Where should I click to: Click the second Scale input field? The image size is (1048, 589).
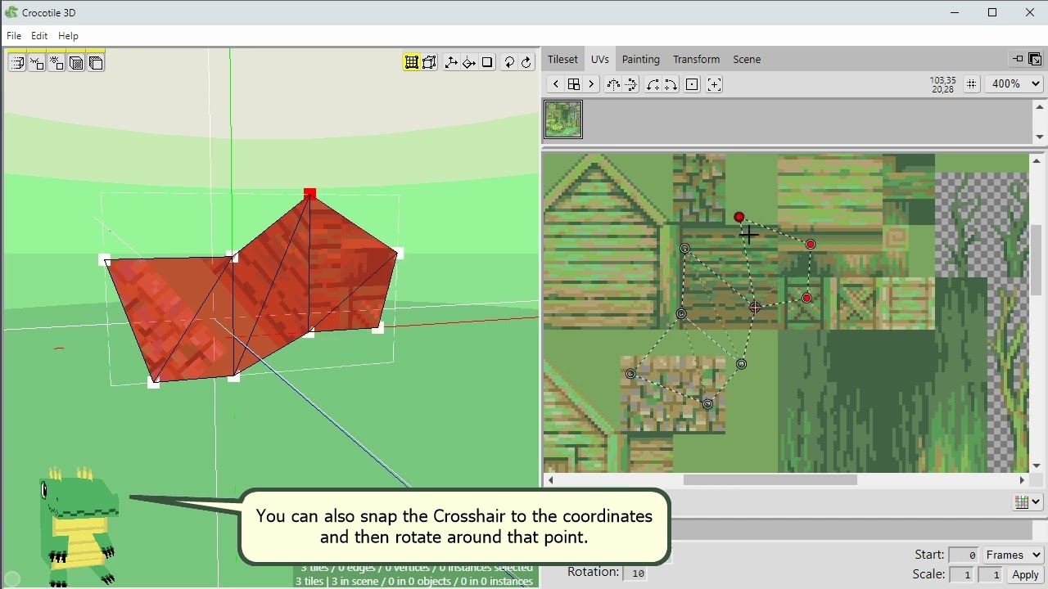[991, 575]
